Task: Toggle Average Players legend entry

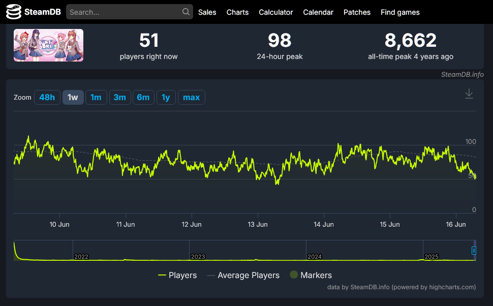Action: click(243, 275)
